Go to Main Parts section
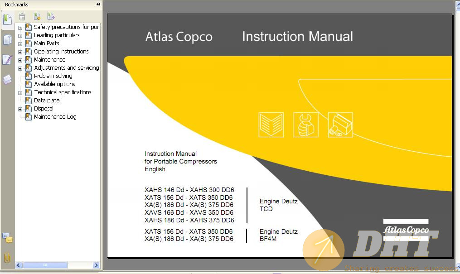The width and height of the screenshot is (460, 274). point(46,43)
